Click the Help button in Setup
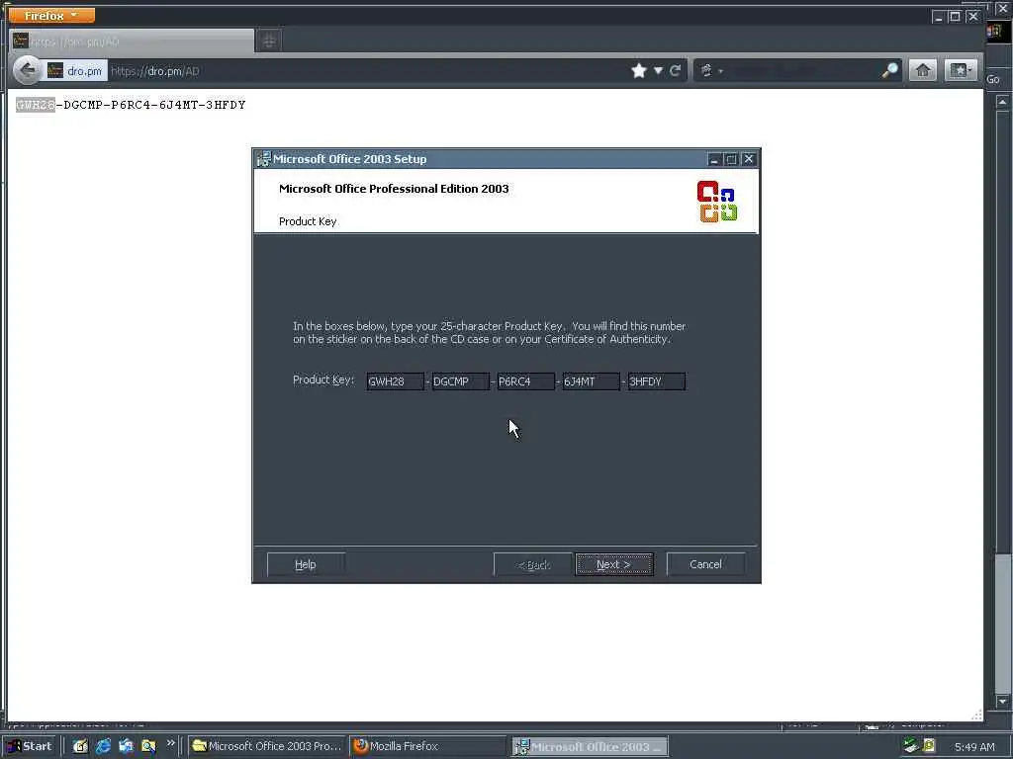This screenshot has width=1013, height=759. click(306, 564)
